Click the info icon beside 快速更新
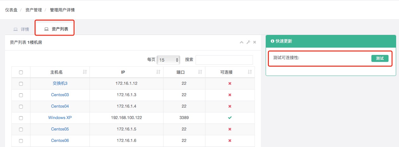This screenshot has height=147, width=399. pos(272,41)
